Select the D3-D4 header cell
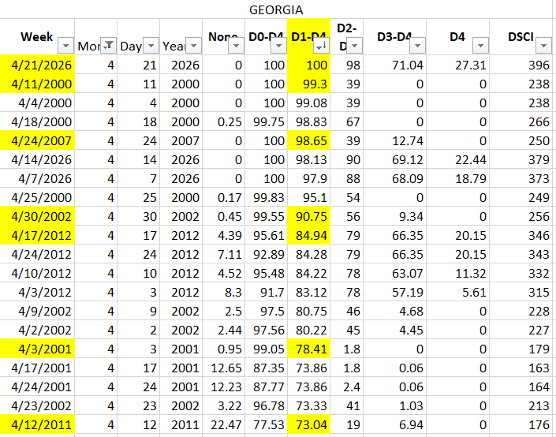Viewport: 556px width, 437px height. click(394, 36)
